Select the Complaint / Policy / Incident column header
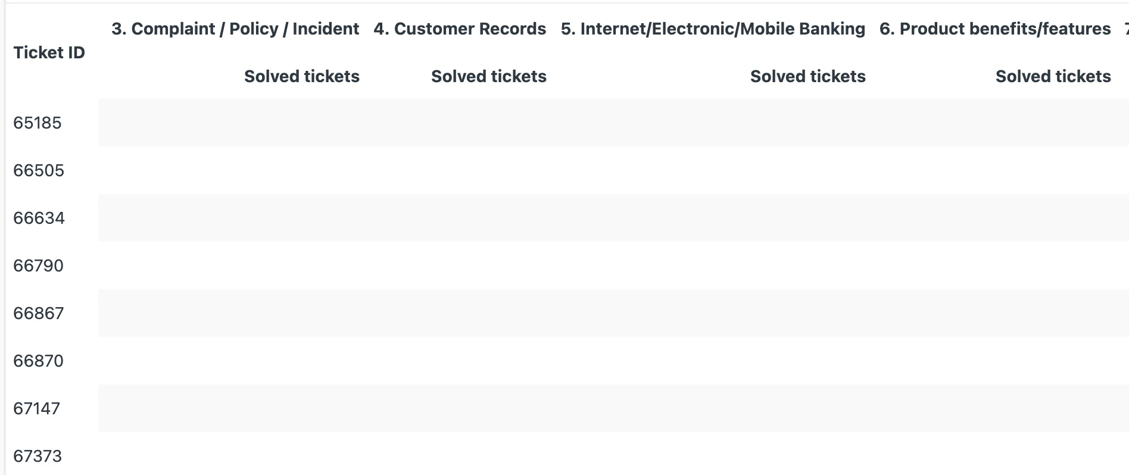 pos(235,29)
